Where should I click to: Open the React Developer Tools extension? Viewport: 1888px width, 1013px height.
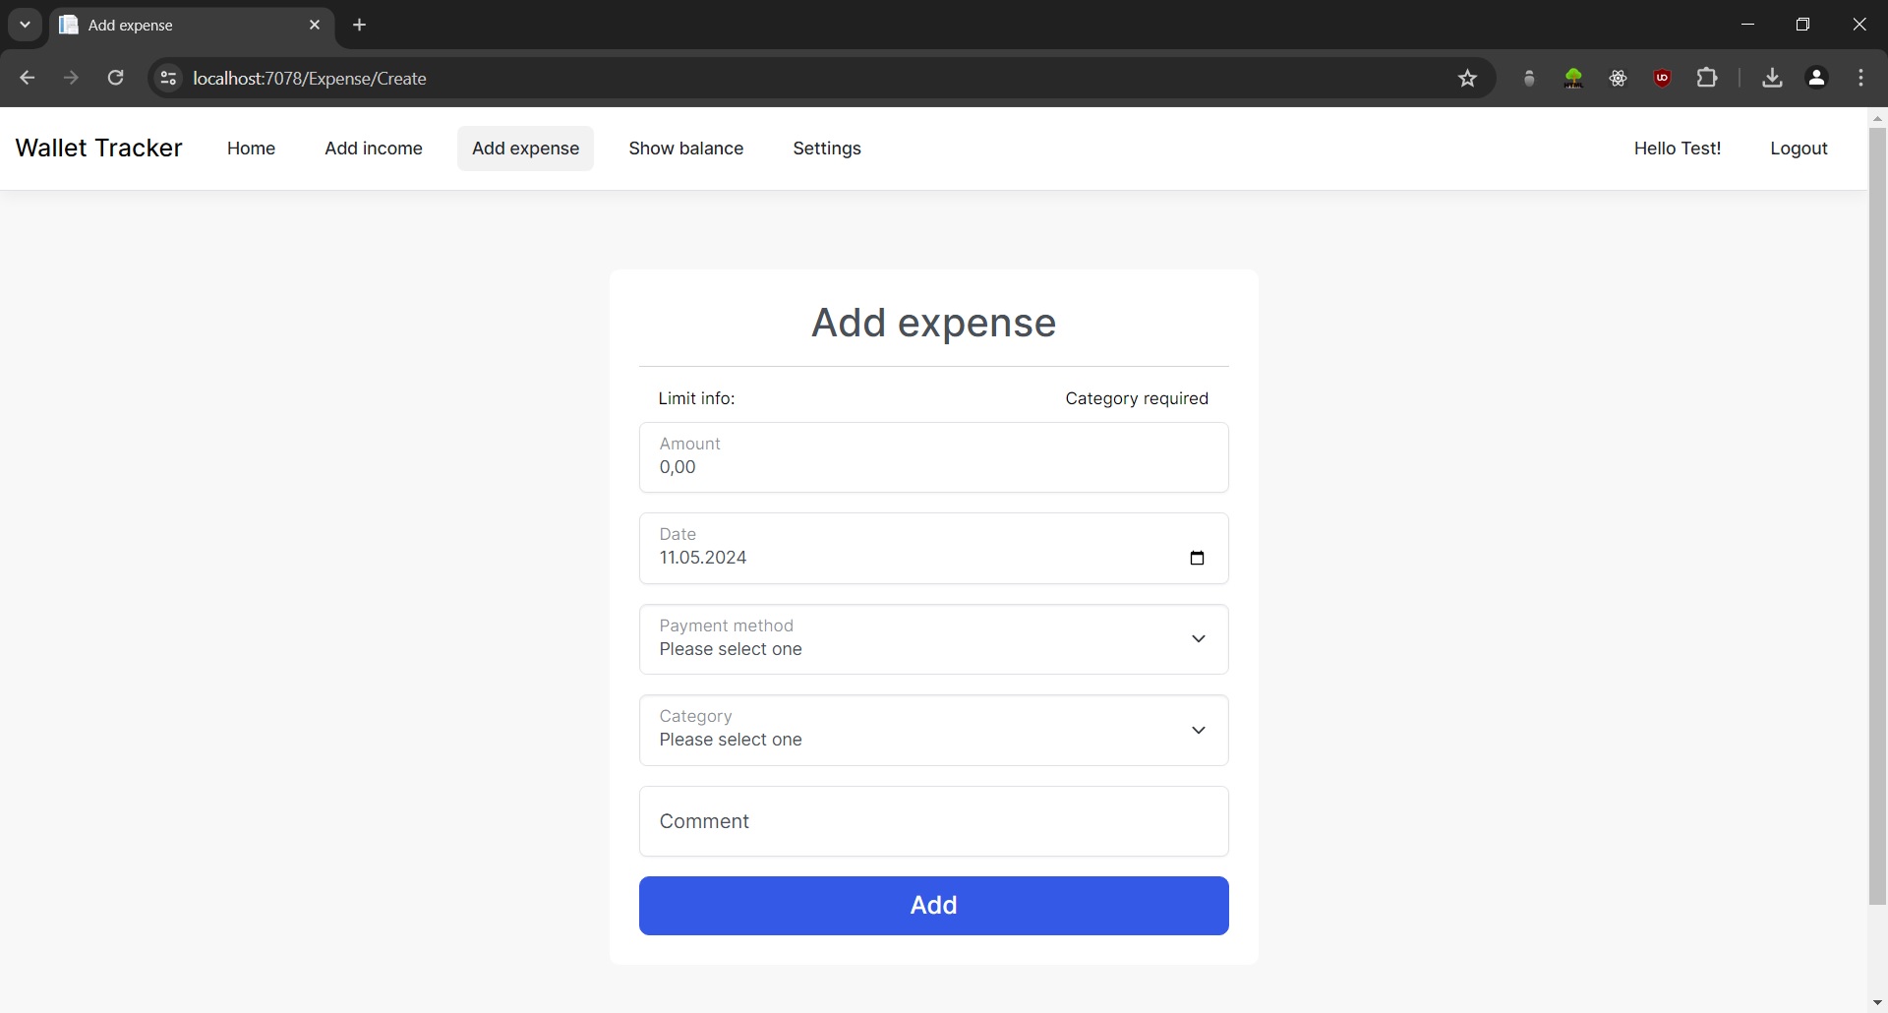point(1618,78)
